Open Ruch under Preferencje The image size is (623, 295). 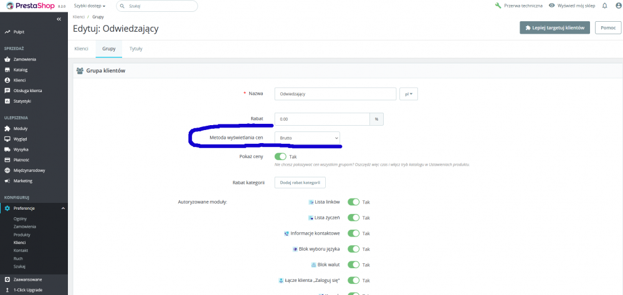18,258
